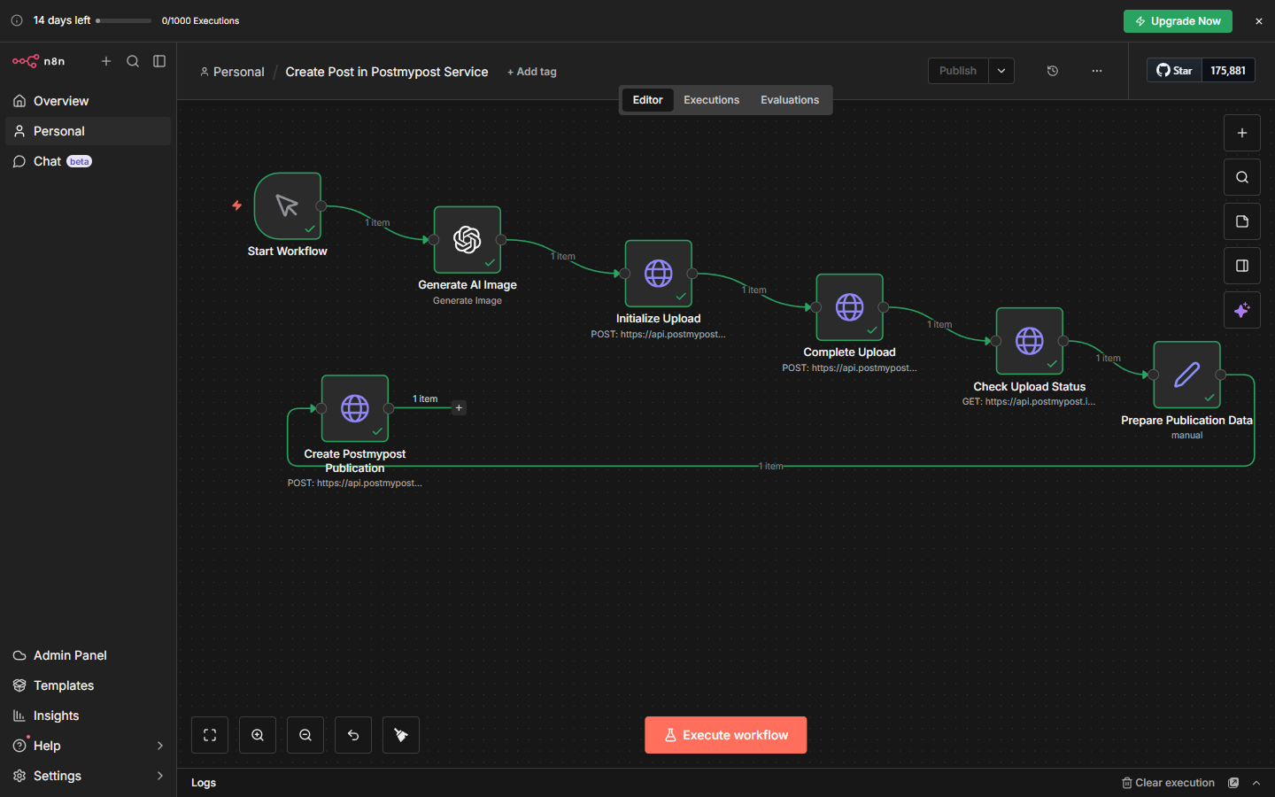This screenshot has height=797, width=1275.
Task: Click the tidy up workflow broom icon
Action: [401, 735]
